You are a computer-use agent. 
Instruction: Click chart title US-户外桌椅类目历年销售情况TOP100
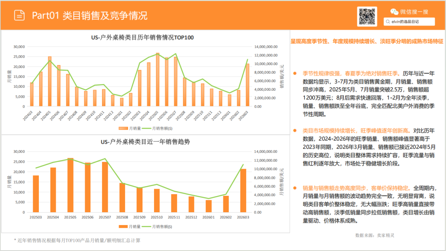point(142,38)
